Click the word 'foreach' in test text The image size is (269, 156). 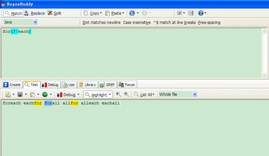pyautogui.click(x=12, y=103)
